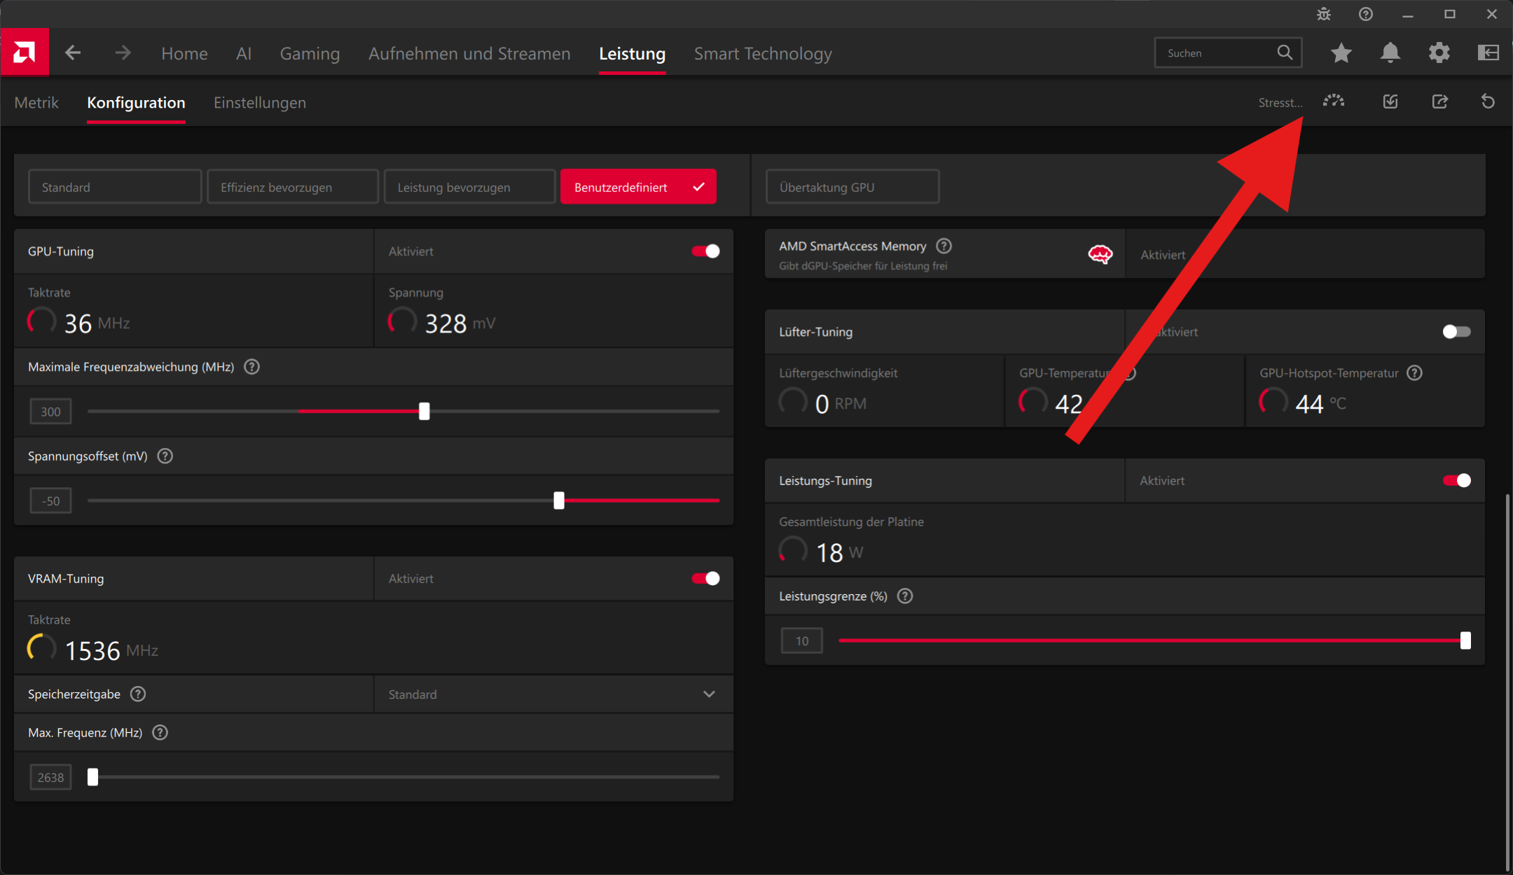Click the power limit value field 10
The height and width of the screenshot is (875, 1513).
[x=802, y=641]
